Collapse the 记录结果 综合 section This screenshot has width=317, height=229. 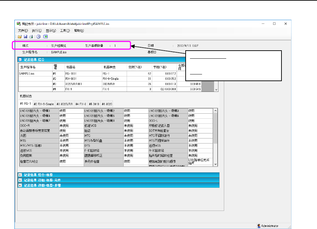point(20,60)
